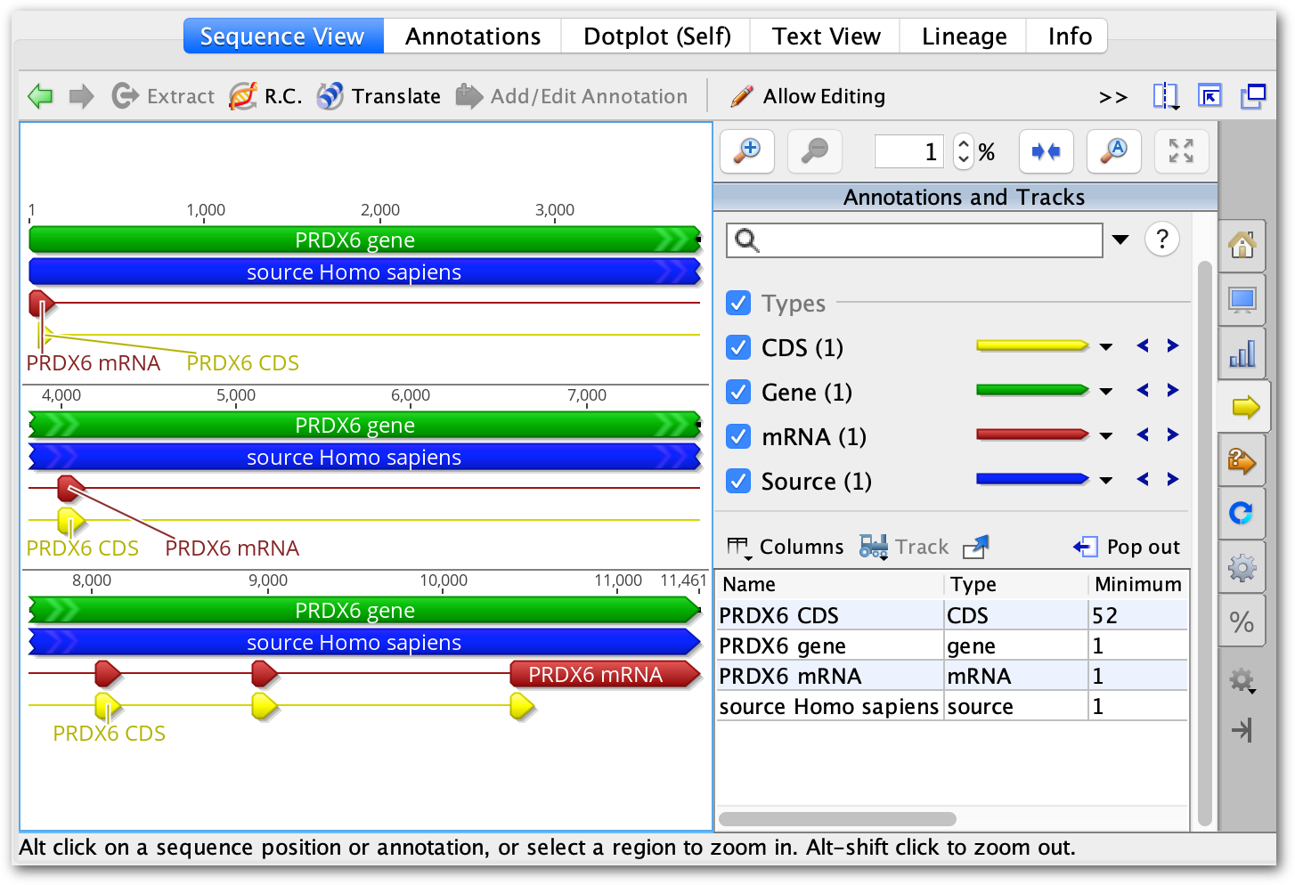Switch to the Lineage tab
Screen dimensions: 1295x885
click(x=964, y=37)
